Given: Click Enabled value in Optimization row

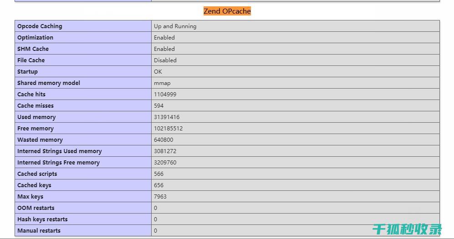Looking at the screenshot, I should pyautogui.click(x=164, y=38).
